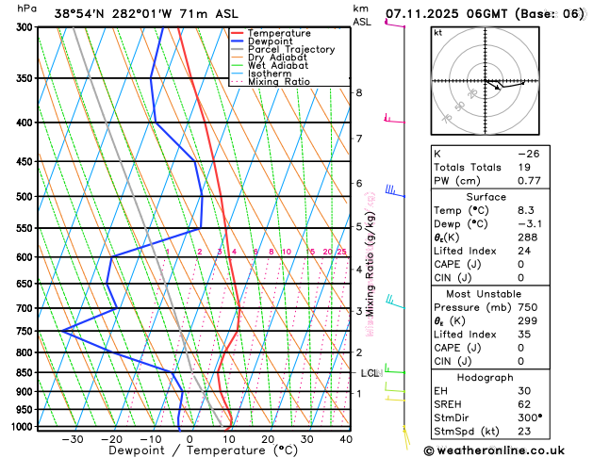The height and width of the screenshot is (458, 593).
Task: Click the StmDir value 300°
Action: tap(530, 417)
